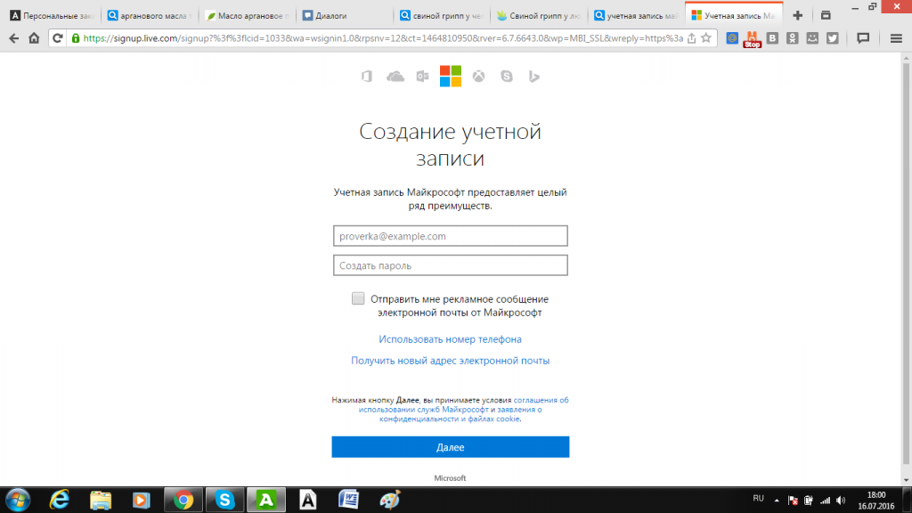
Task: Open the comments bubble icon in the toolbar
Action: tap(864, 38)
